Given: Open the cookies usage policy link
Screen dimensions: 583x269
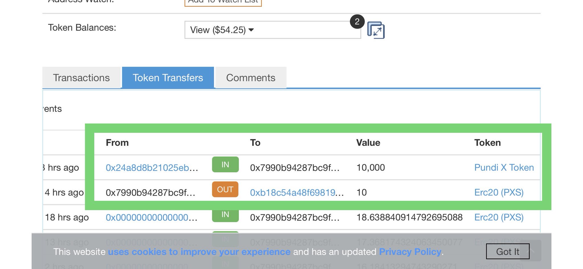Looking at the screenshot, I should pos(199,252).
